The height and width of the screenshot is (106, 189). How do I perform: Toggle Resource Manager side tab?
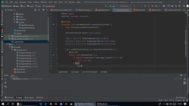coord(2,17)
